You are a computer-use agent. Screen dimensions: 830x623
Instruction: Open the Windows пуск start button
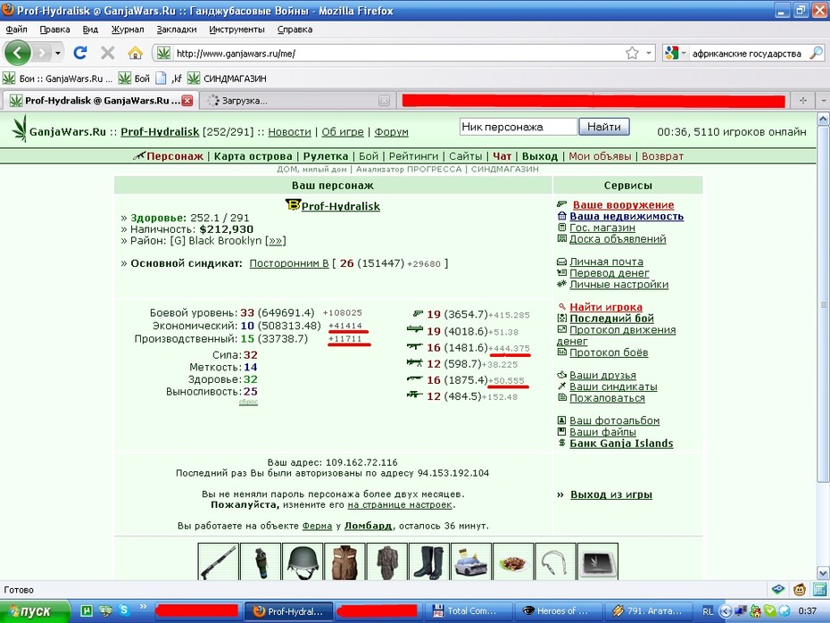point(35,611)
